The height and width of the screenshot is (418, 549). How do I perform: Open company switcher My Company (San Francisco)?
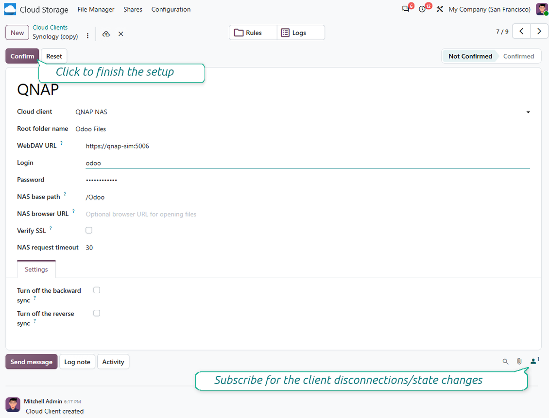coord(489,9)
